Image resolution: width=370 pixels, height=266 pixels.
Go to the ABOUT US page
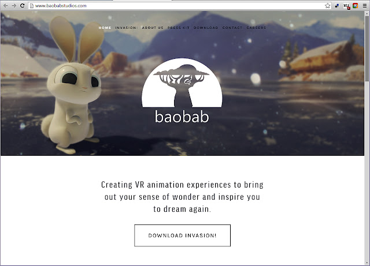click(153, 28)
